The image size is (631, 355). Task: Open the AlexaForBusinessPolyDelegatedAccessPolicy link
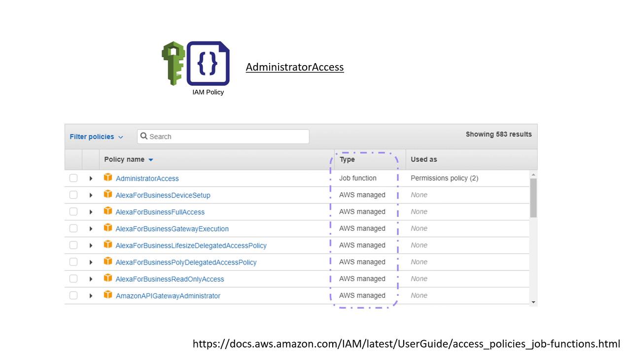[186, 262]
